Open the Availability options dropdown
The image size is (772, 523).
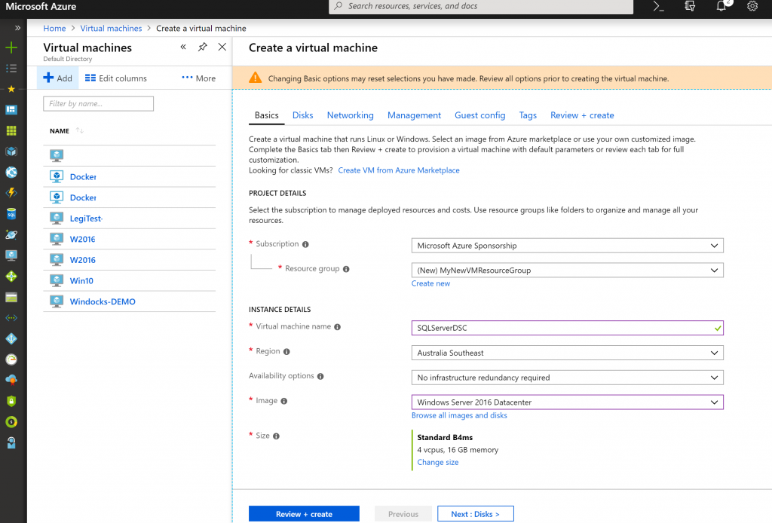[x=565, y=377]
